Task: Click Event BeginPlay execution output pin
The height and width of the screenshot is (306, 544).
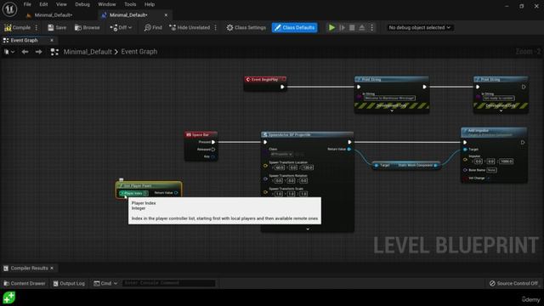Action: (282, 87)
